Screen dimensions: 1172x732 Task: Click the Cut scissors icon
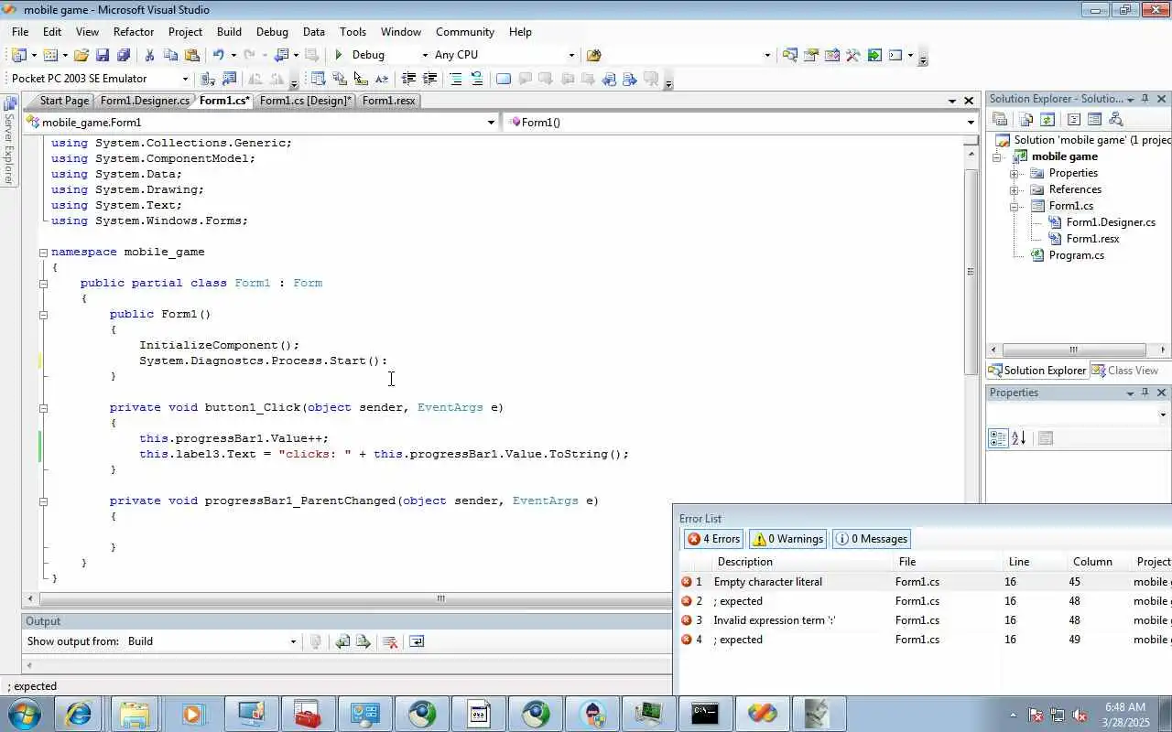pyautogui.click(x=150, y=55)
